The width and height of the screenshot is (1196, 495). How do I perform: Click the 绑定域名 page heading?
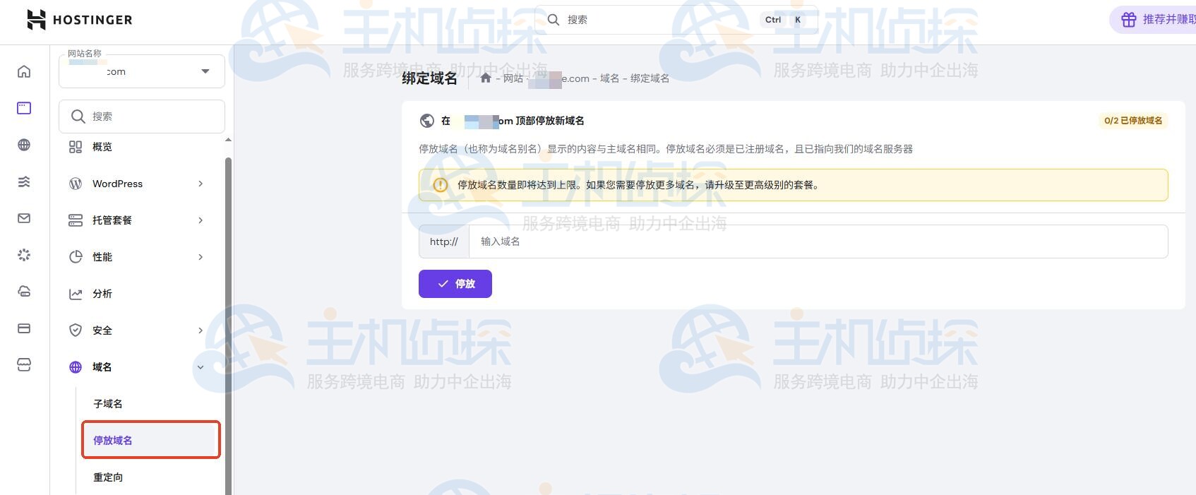pos(429,78)
